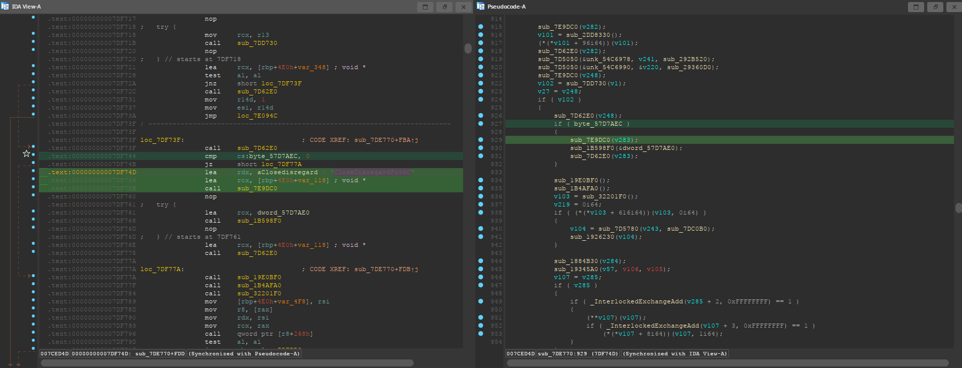Click sub_7DD730 in the call instruction
This screenshot has width=962, height=368.
[257, 43]
